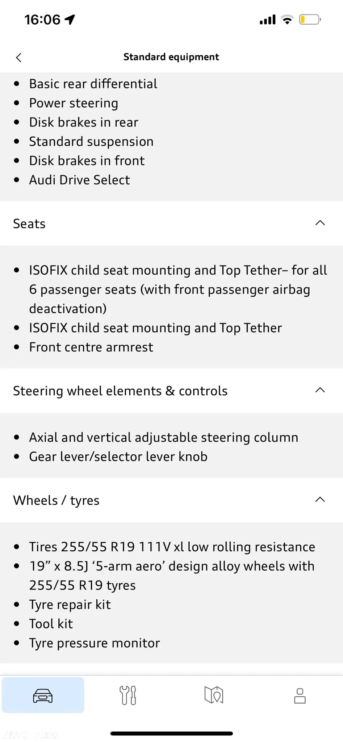The image size is (343, 742).
Task: Tap the Seats section header
Action: [171, 224]
